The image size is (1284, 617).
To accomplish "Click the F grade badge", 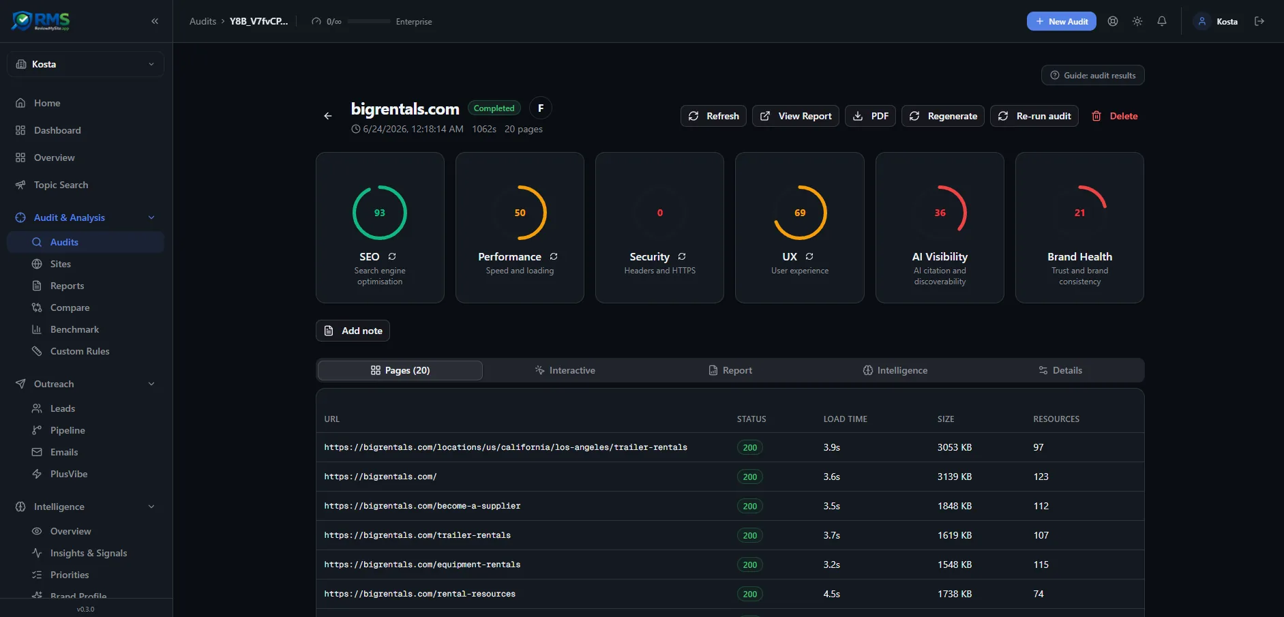I will 541,108.
